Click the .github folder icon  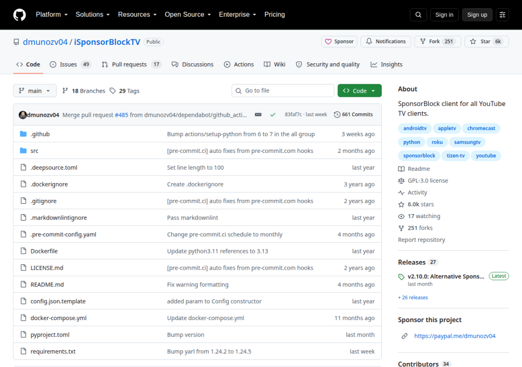click(23, 134)
